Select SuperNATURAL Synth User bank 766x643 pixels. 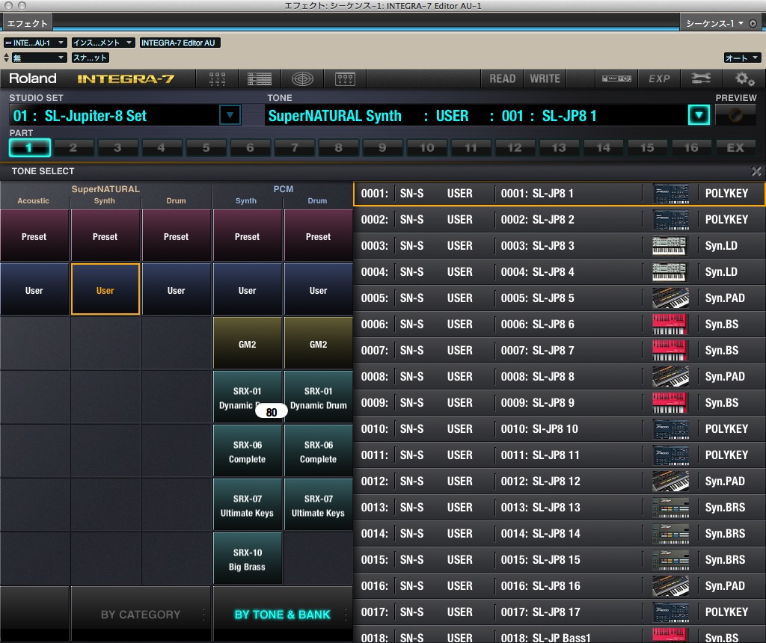coord(105,290)
